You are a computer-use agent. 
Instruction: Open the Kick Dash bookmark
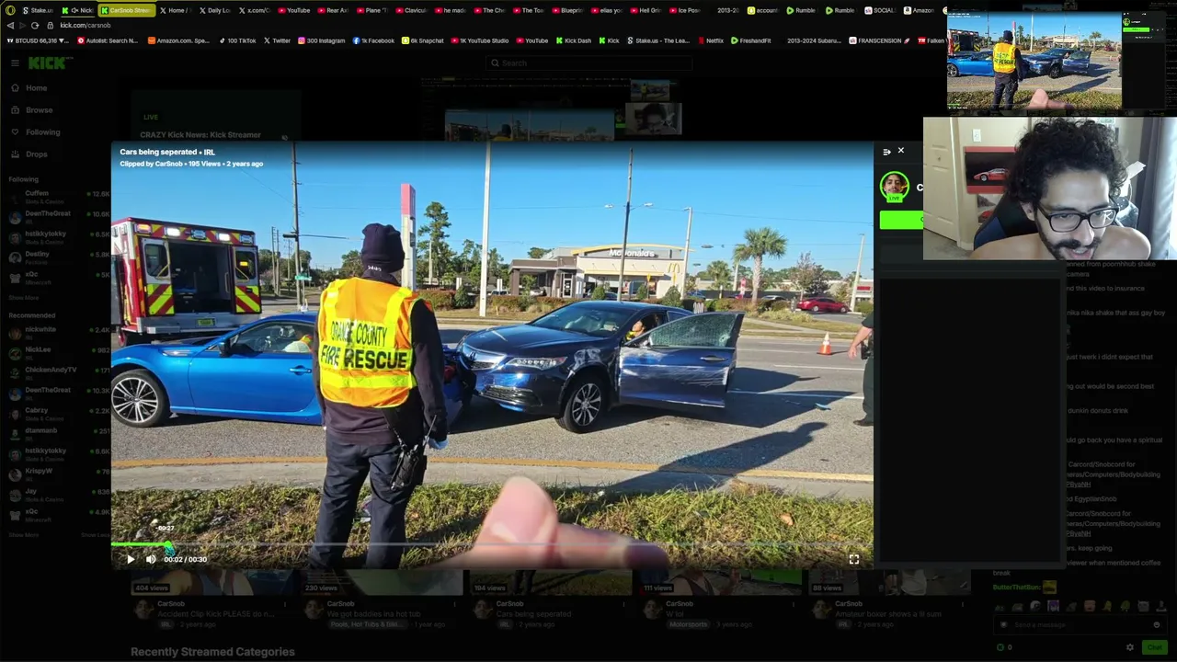573,40
